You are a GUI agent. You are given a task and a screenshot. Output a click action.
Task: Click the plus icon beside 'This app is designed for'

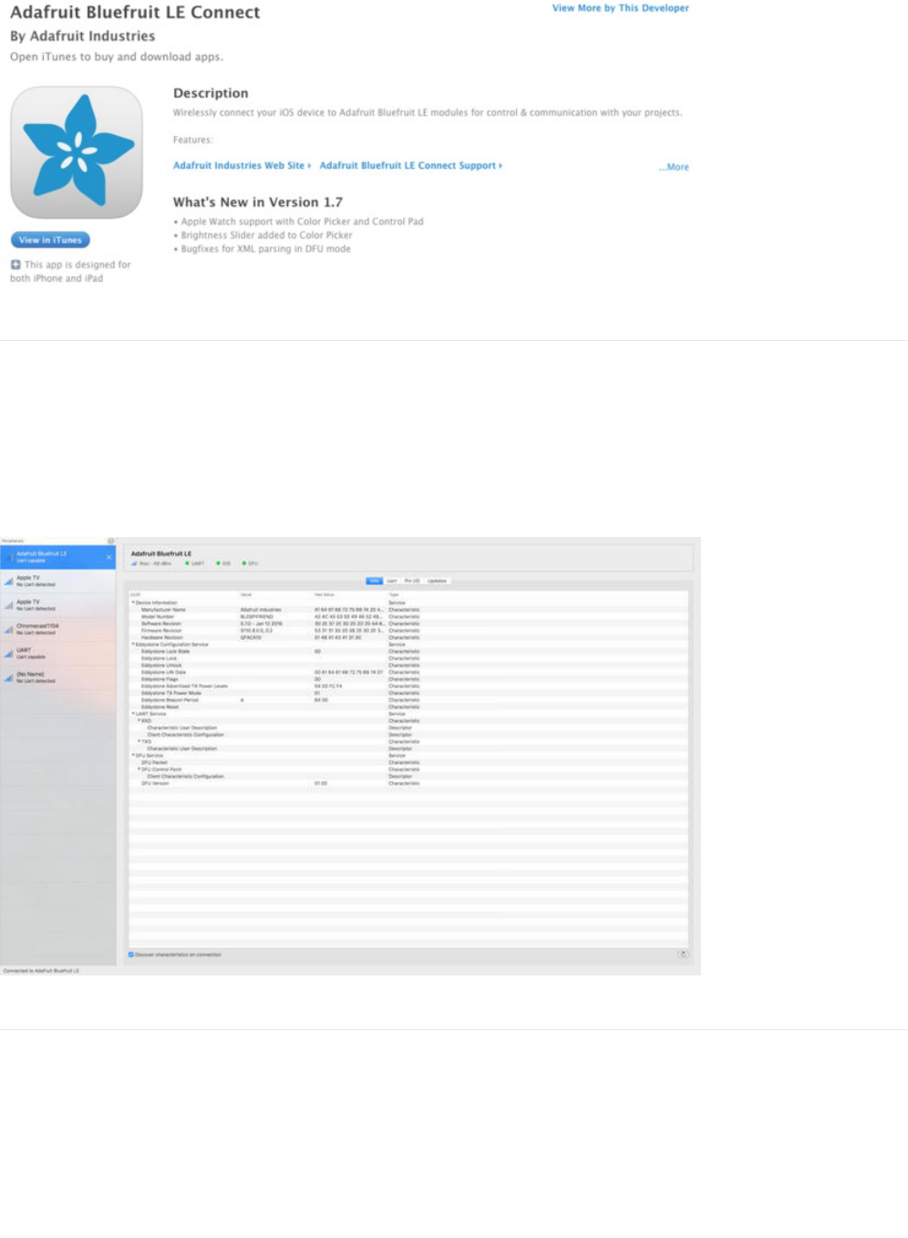15,264
